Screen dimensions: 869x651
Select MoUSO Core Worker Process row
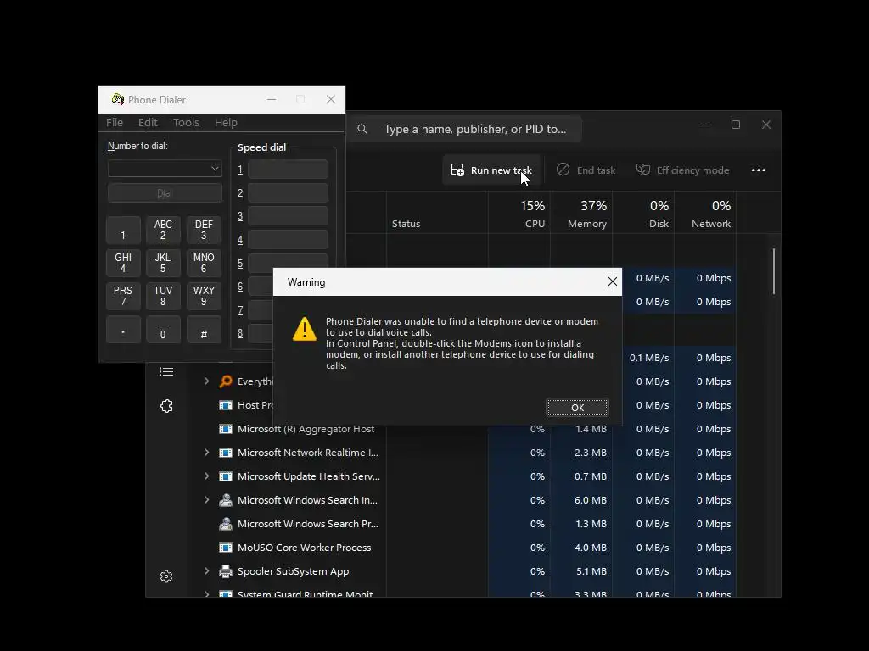pyautogui.click(x=464, y=548)
